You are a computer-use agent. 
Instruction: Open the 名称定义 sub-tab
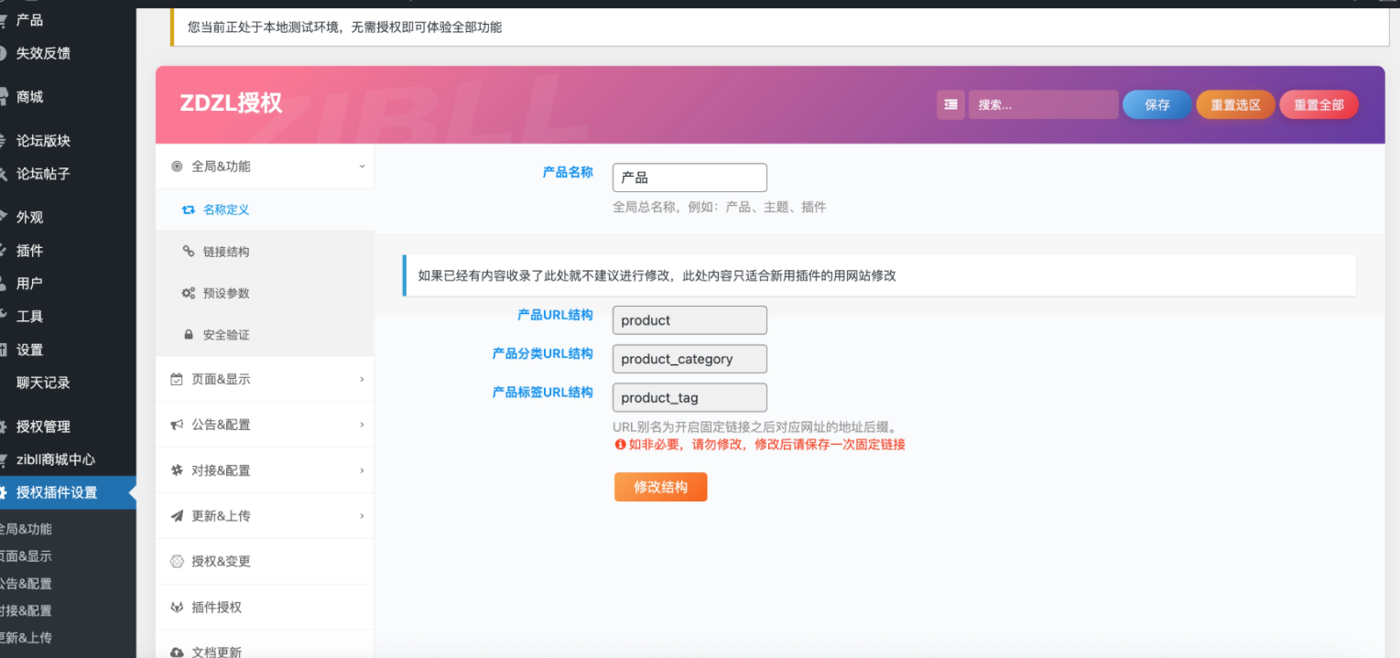pos(225,210)
